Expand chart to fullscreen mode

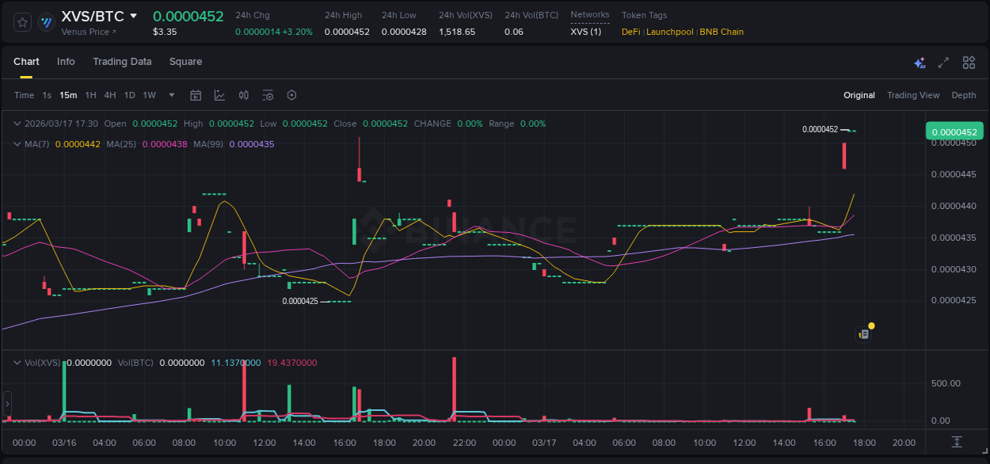coord(943,63)
